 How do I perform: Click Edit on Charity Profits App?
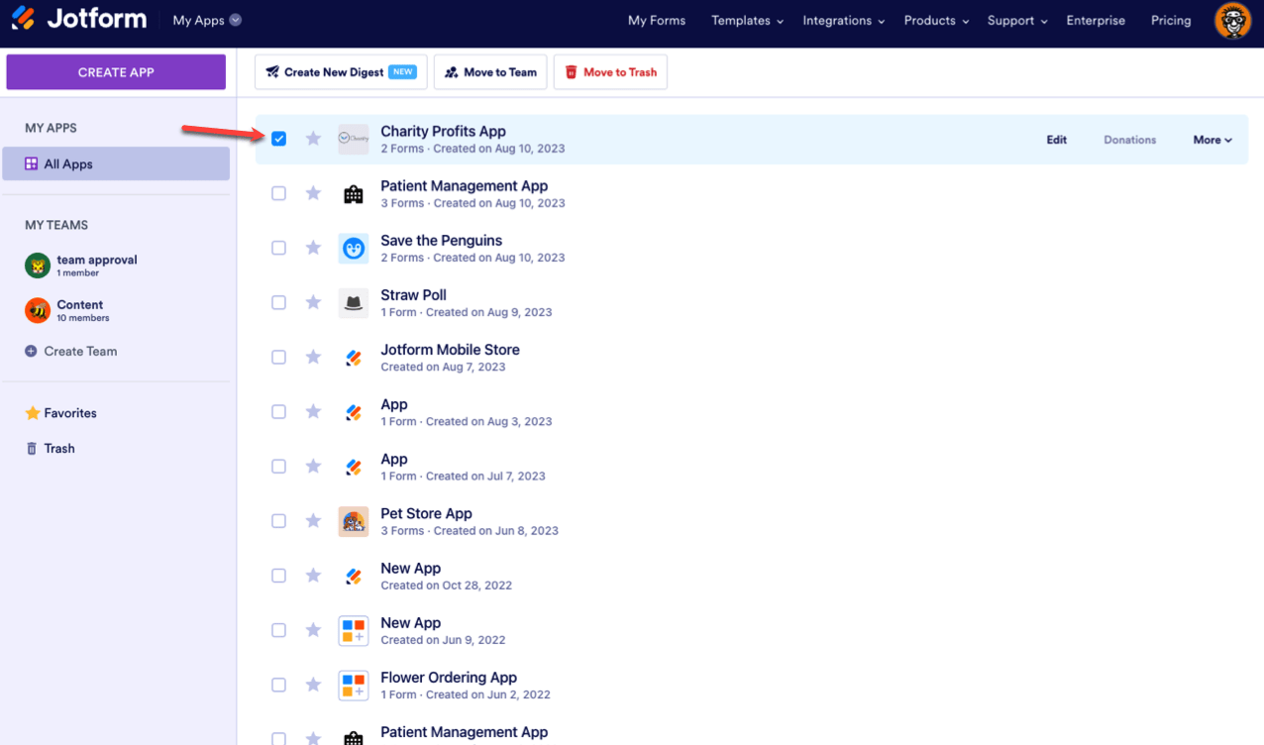[1057, 140]
